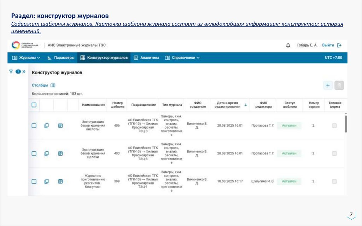The image size is (362, 226).
Task: Click the Справочники book icon
Action: [167, 58]
